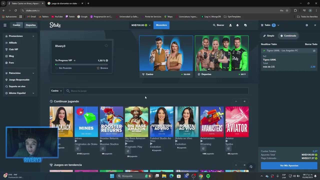Open Afiliado in the sidebar

click(x=13, y=43)
